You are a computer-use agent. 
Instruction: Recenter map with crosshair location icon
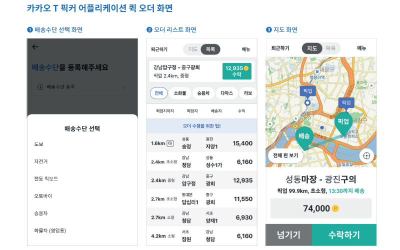(366, 155)
